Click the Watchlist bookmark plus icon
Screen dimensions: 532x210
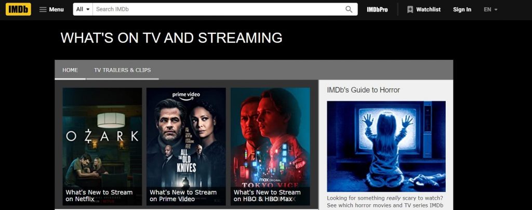coord(410,9)
